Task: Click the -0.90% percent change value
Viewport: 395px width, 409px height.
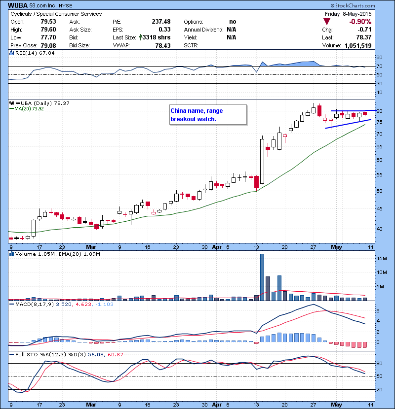Action: [x=360, y=21]
